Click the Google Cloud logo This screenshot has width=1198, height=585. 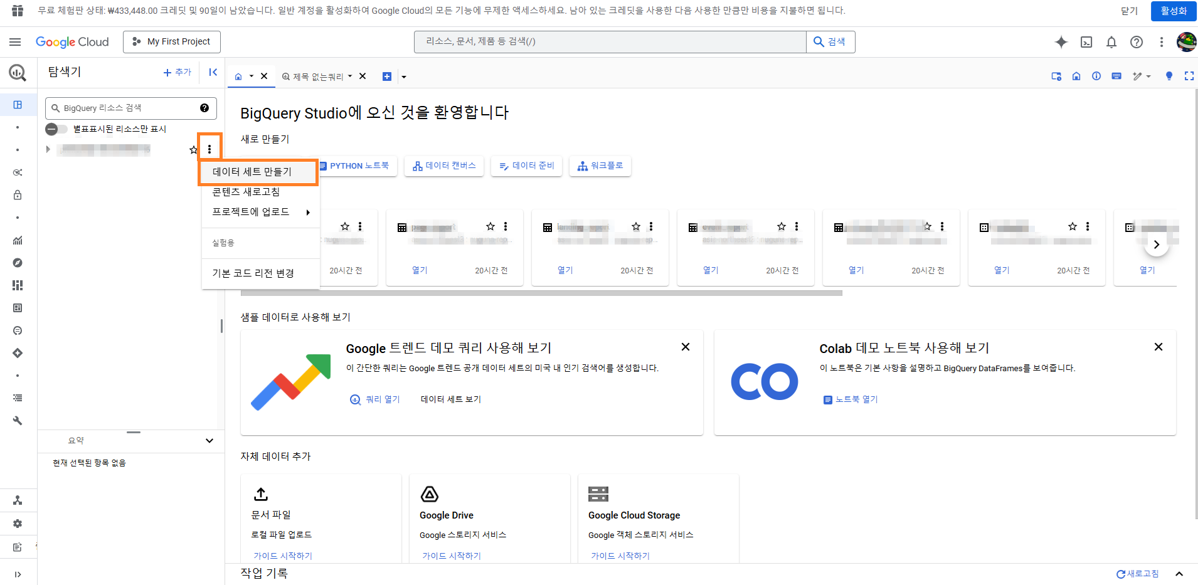coord(72,42)
